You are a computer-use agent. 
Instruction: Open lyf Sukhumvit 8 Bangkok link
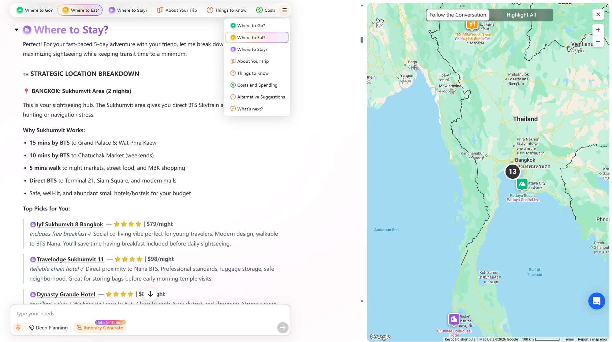(70, 224)
